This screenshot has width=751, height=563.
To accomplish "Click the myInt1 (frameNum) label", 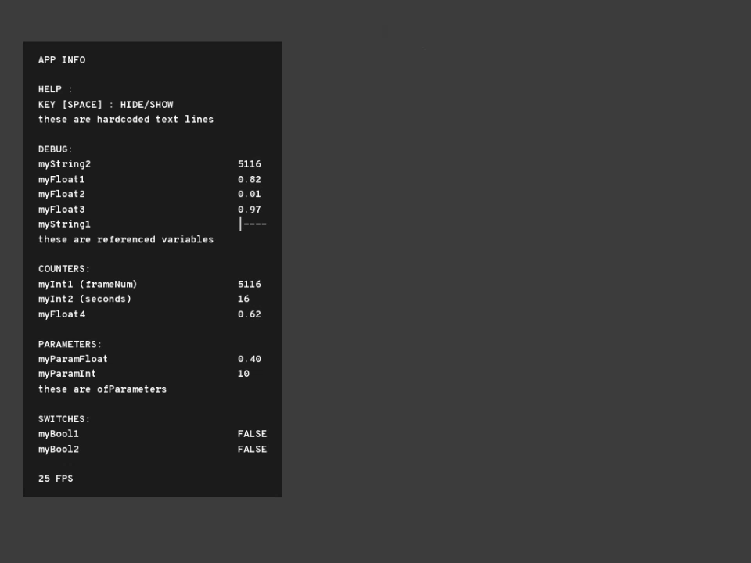I will (x=88, y=285).
